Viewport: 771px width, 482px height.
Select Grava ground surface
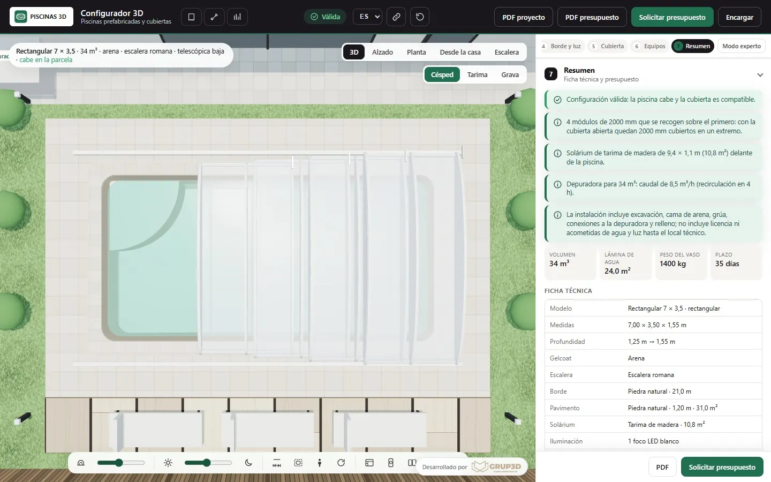click(510, 75)
